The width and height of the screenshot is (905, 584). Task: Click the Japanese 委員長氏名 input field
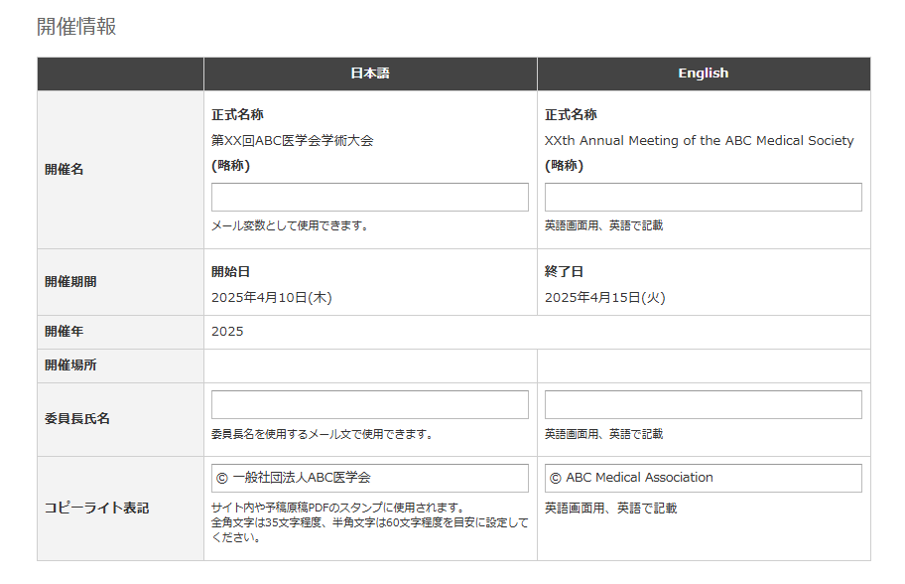tap(369, 404)
